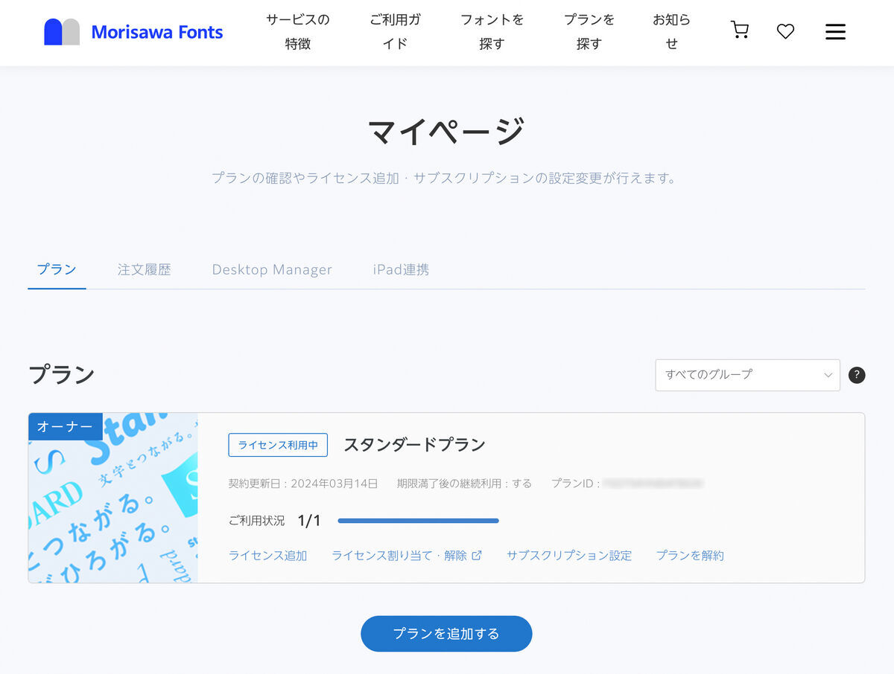
Task: Click the プランを追加する button
Action: coord(446,634)
